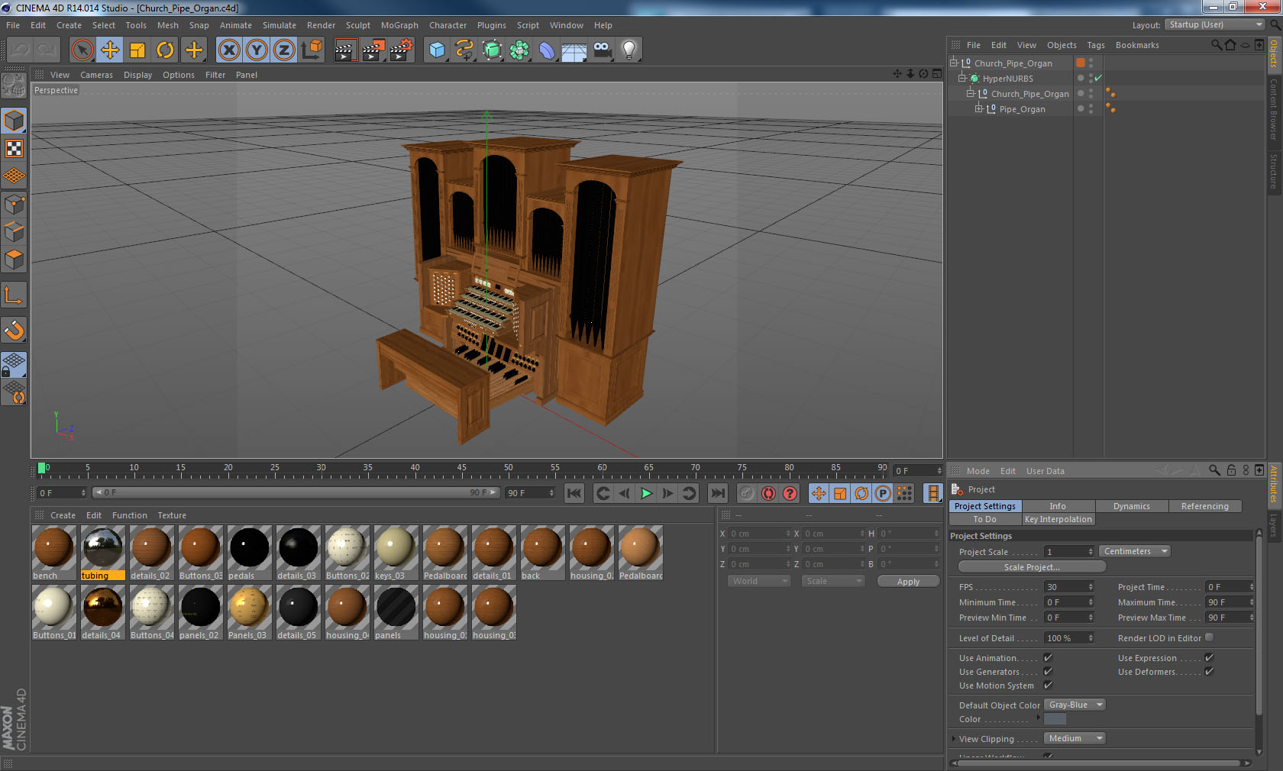This screenshot has width=1283, height=771.
Task: Open the spline pen tools icon
Action: click(464, 50)
